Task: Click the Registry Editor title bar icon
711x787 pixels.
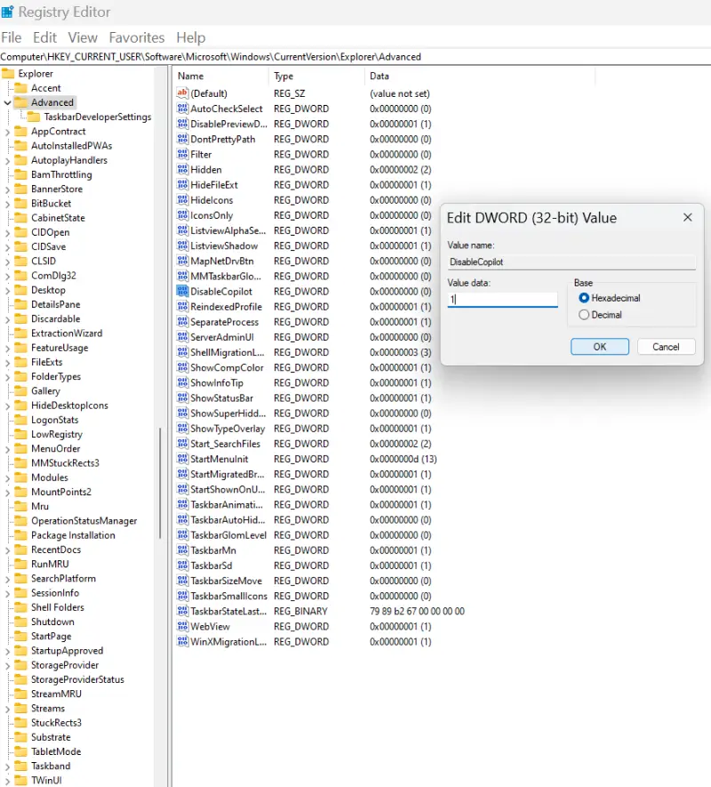Action: click(x=9, y=12)
